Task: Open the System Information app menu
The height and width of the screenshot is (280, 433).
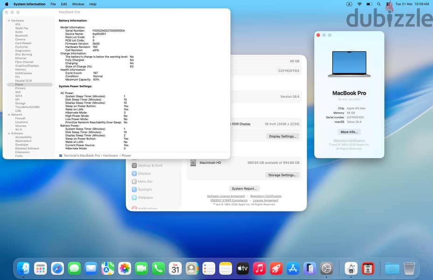Action: pyautogui.click(x=29, y=4)
